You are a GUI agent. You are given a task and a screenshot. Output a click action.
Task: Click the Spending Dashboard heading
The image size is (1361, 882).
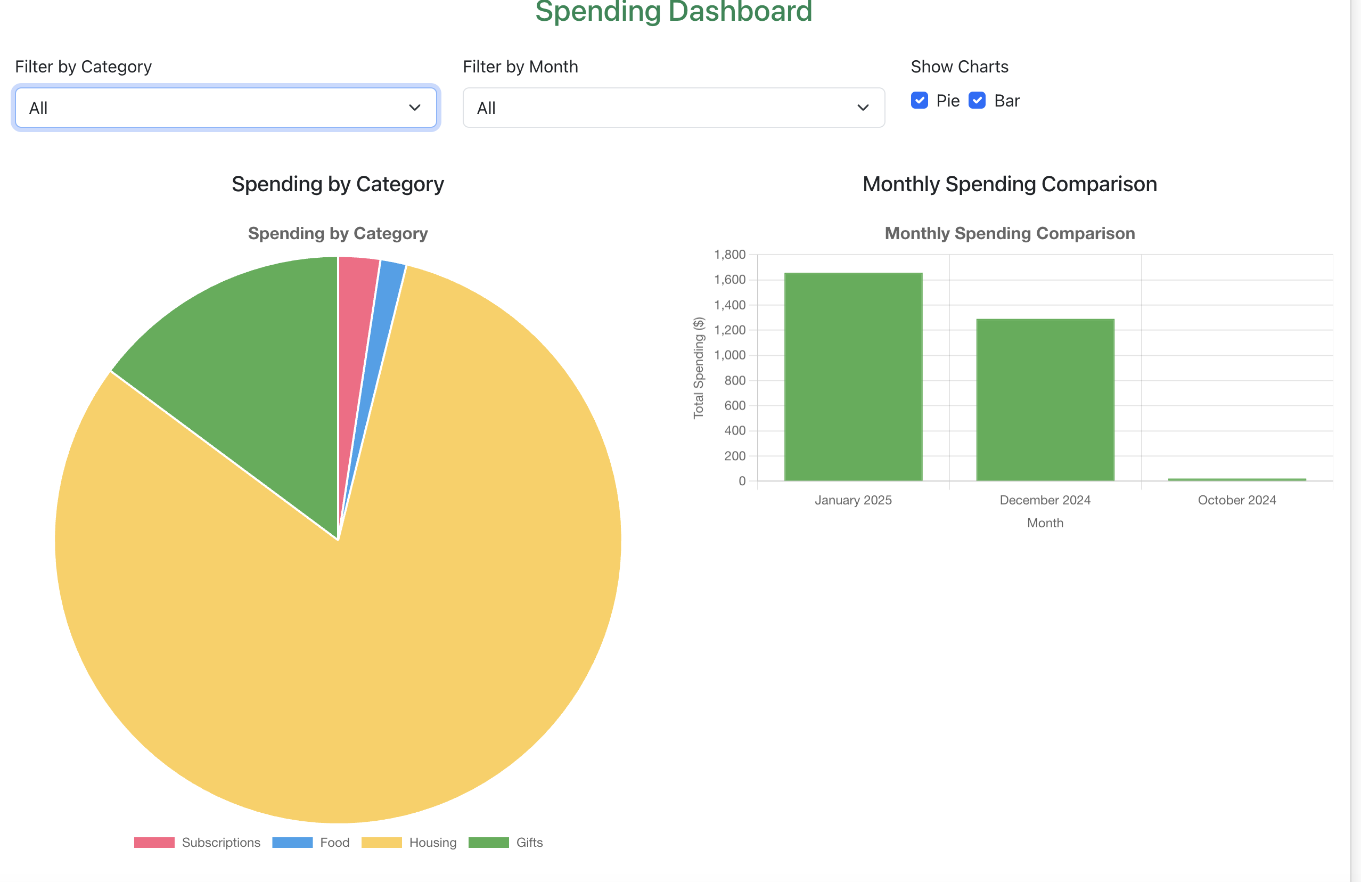(x=673, y=11)
